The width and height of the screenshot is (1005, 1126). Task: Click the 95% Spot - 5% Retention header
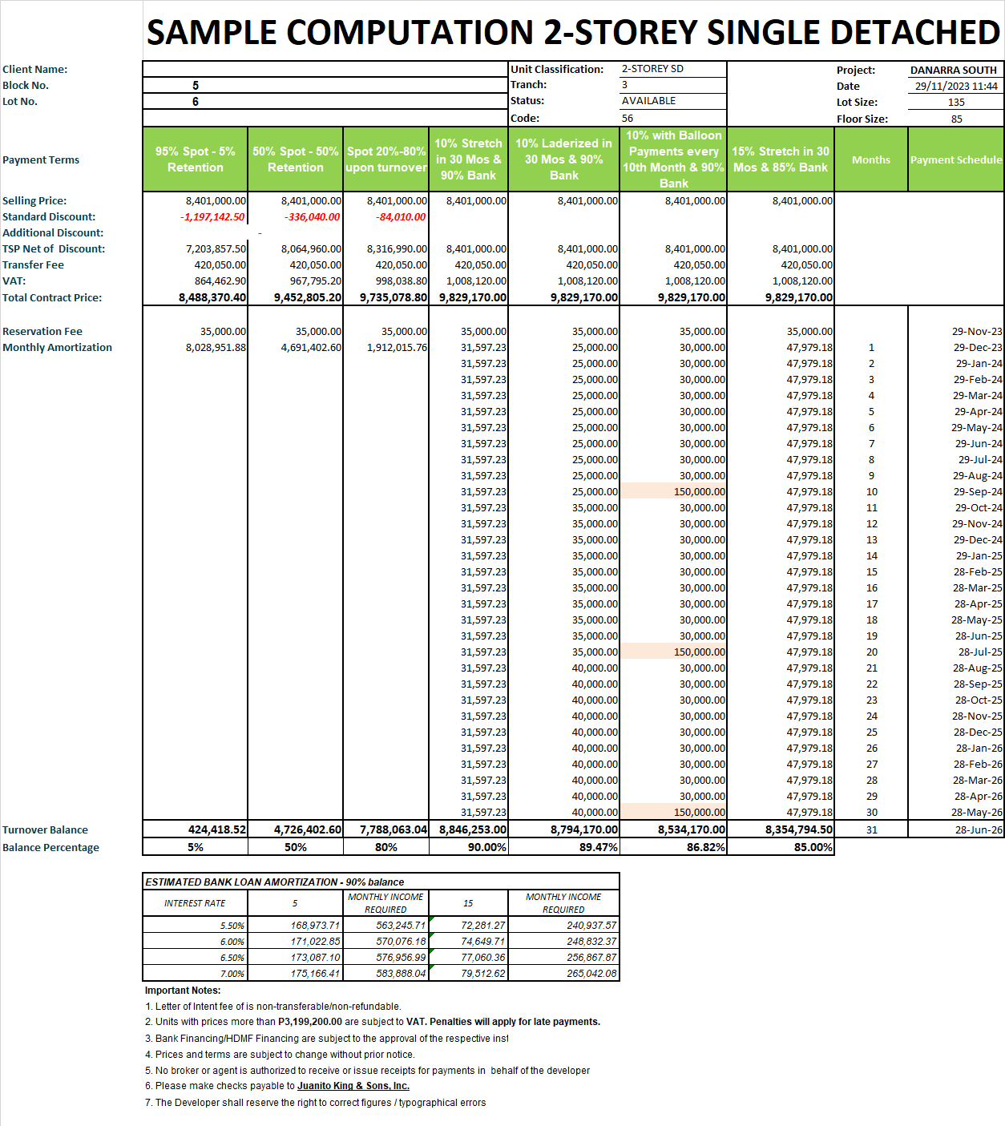[196, 159]
